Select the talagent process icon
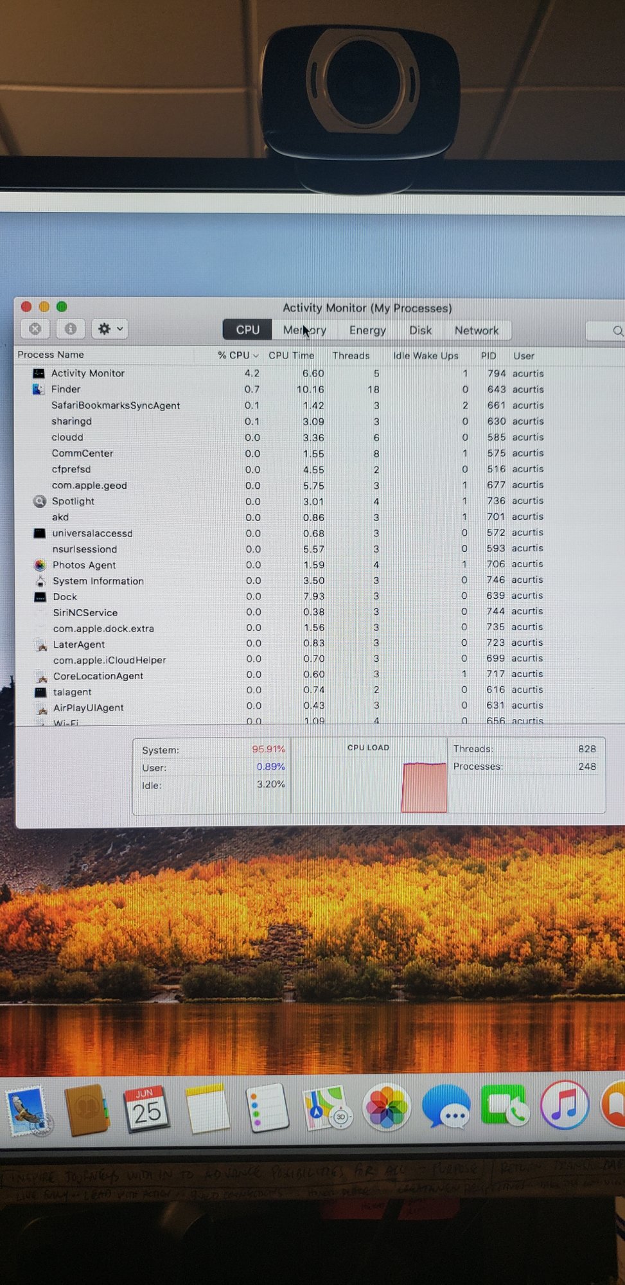Viewport: 625px width, 1285px height. click(40, 692)
